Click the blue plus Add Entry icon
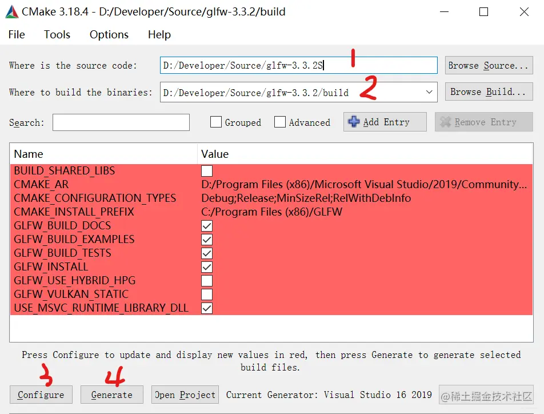 (354, 122)
